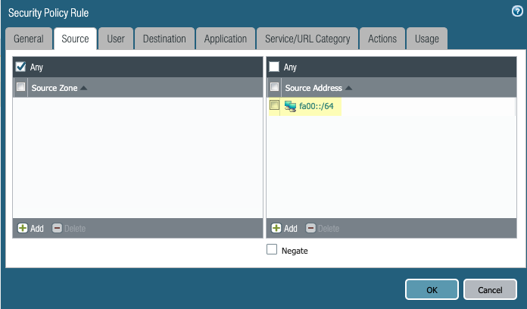Click the fa00::/64 address text
The height and width of the screenshot is (309, 527).
(x=317, y=106)
